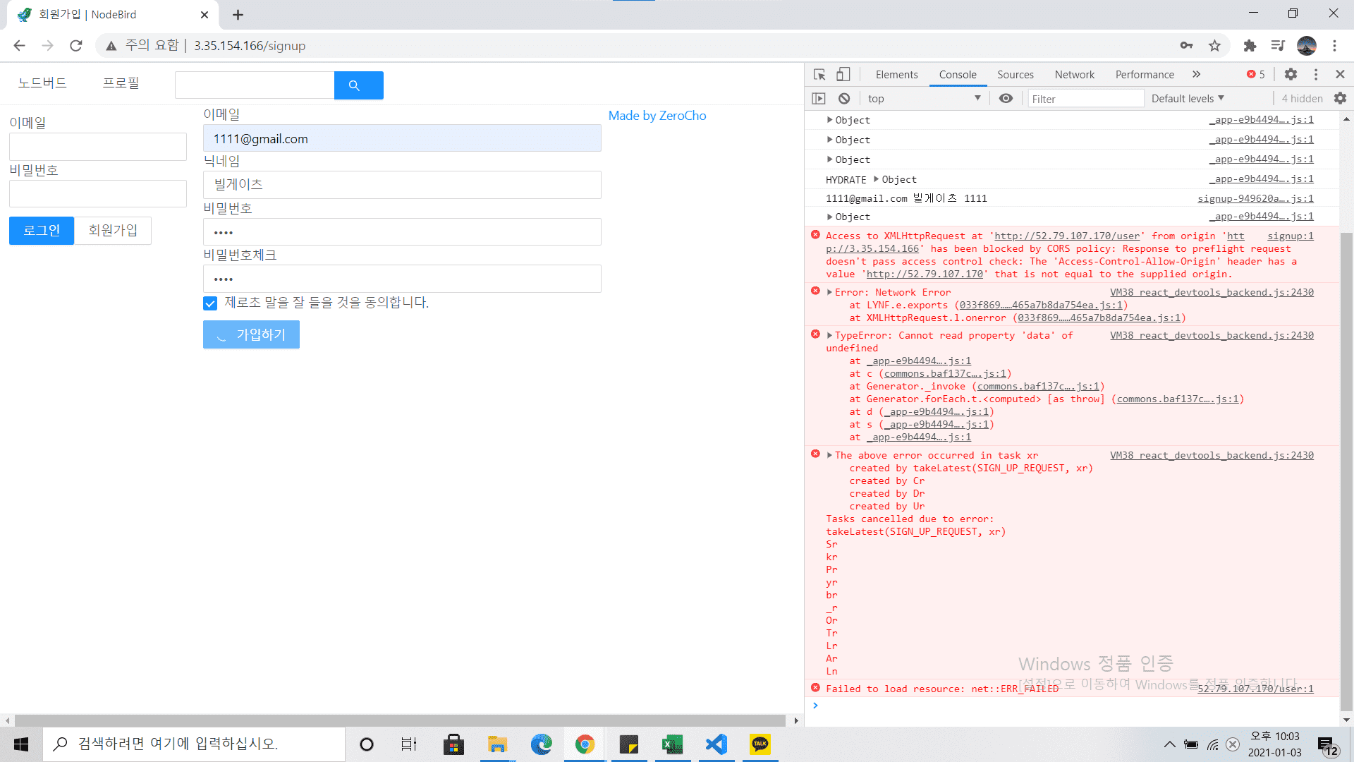The height and width of the screenshot is (762, 1354).
Task: Open DevTools settings gear icon
Action: [x=1291, y=74]
